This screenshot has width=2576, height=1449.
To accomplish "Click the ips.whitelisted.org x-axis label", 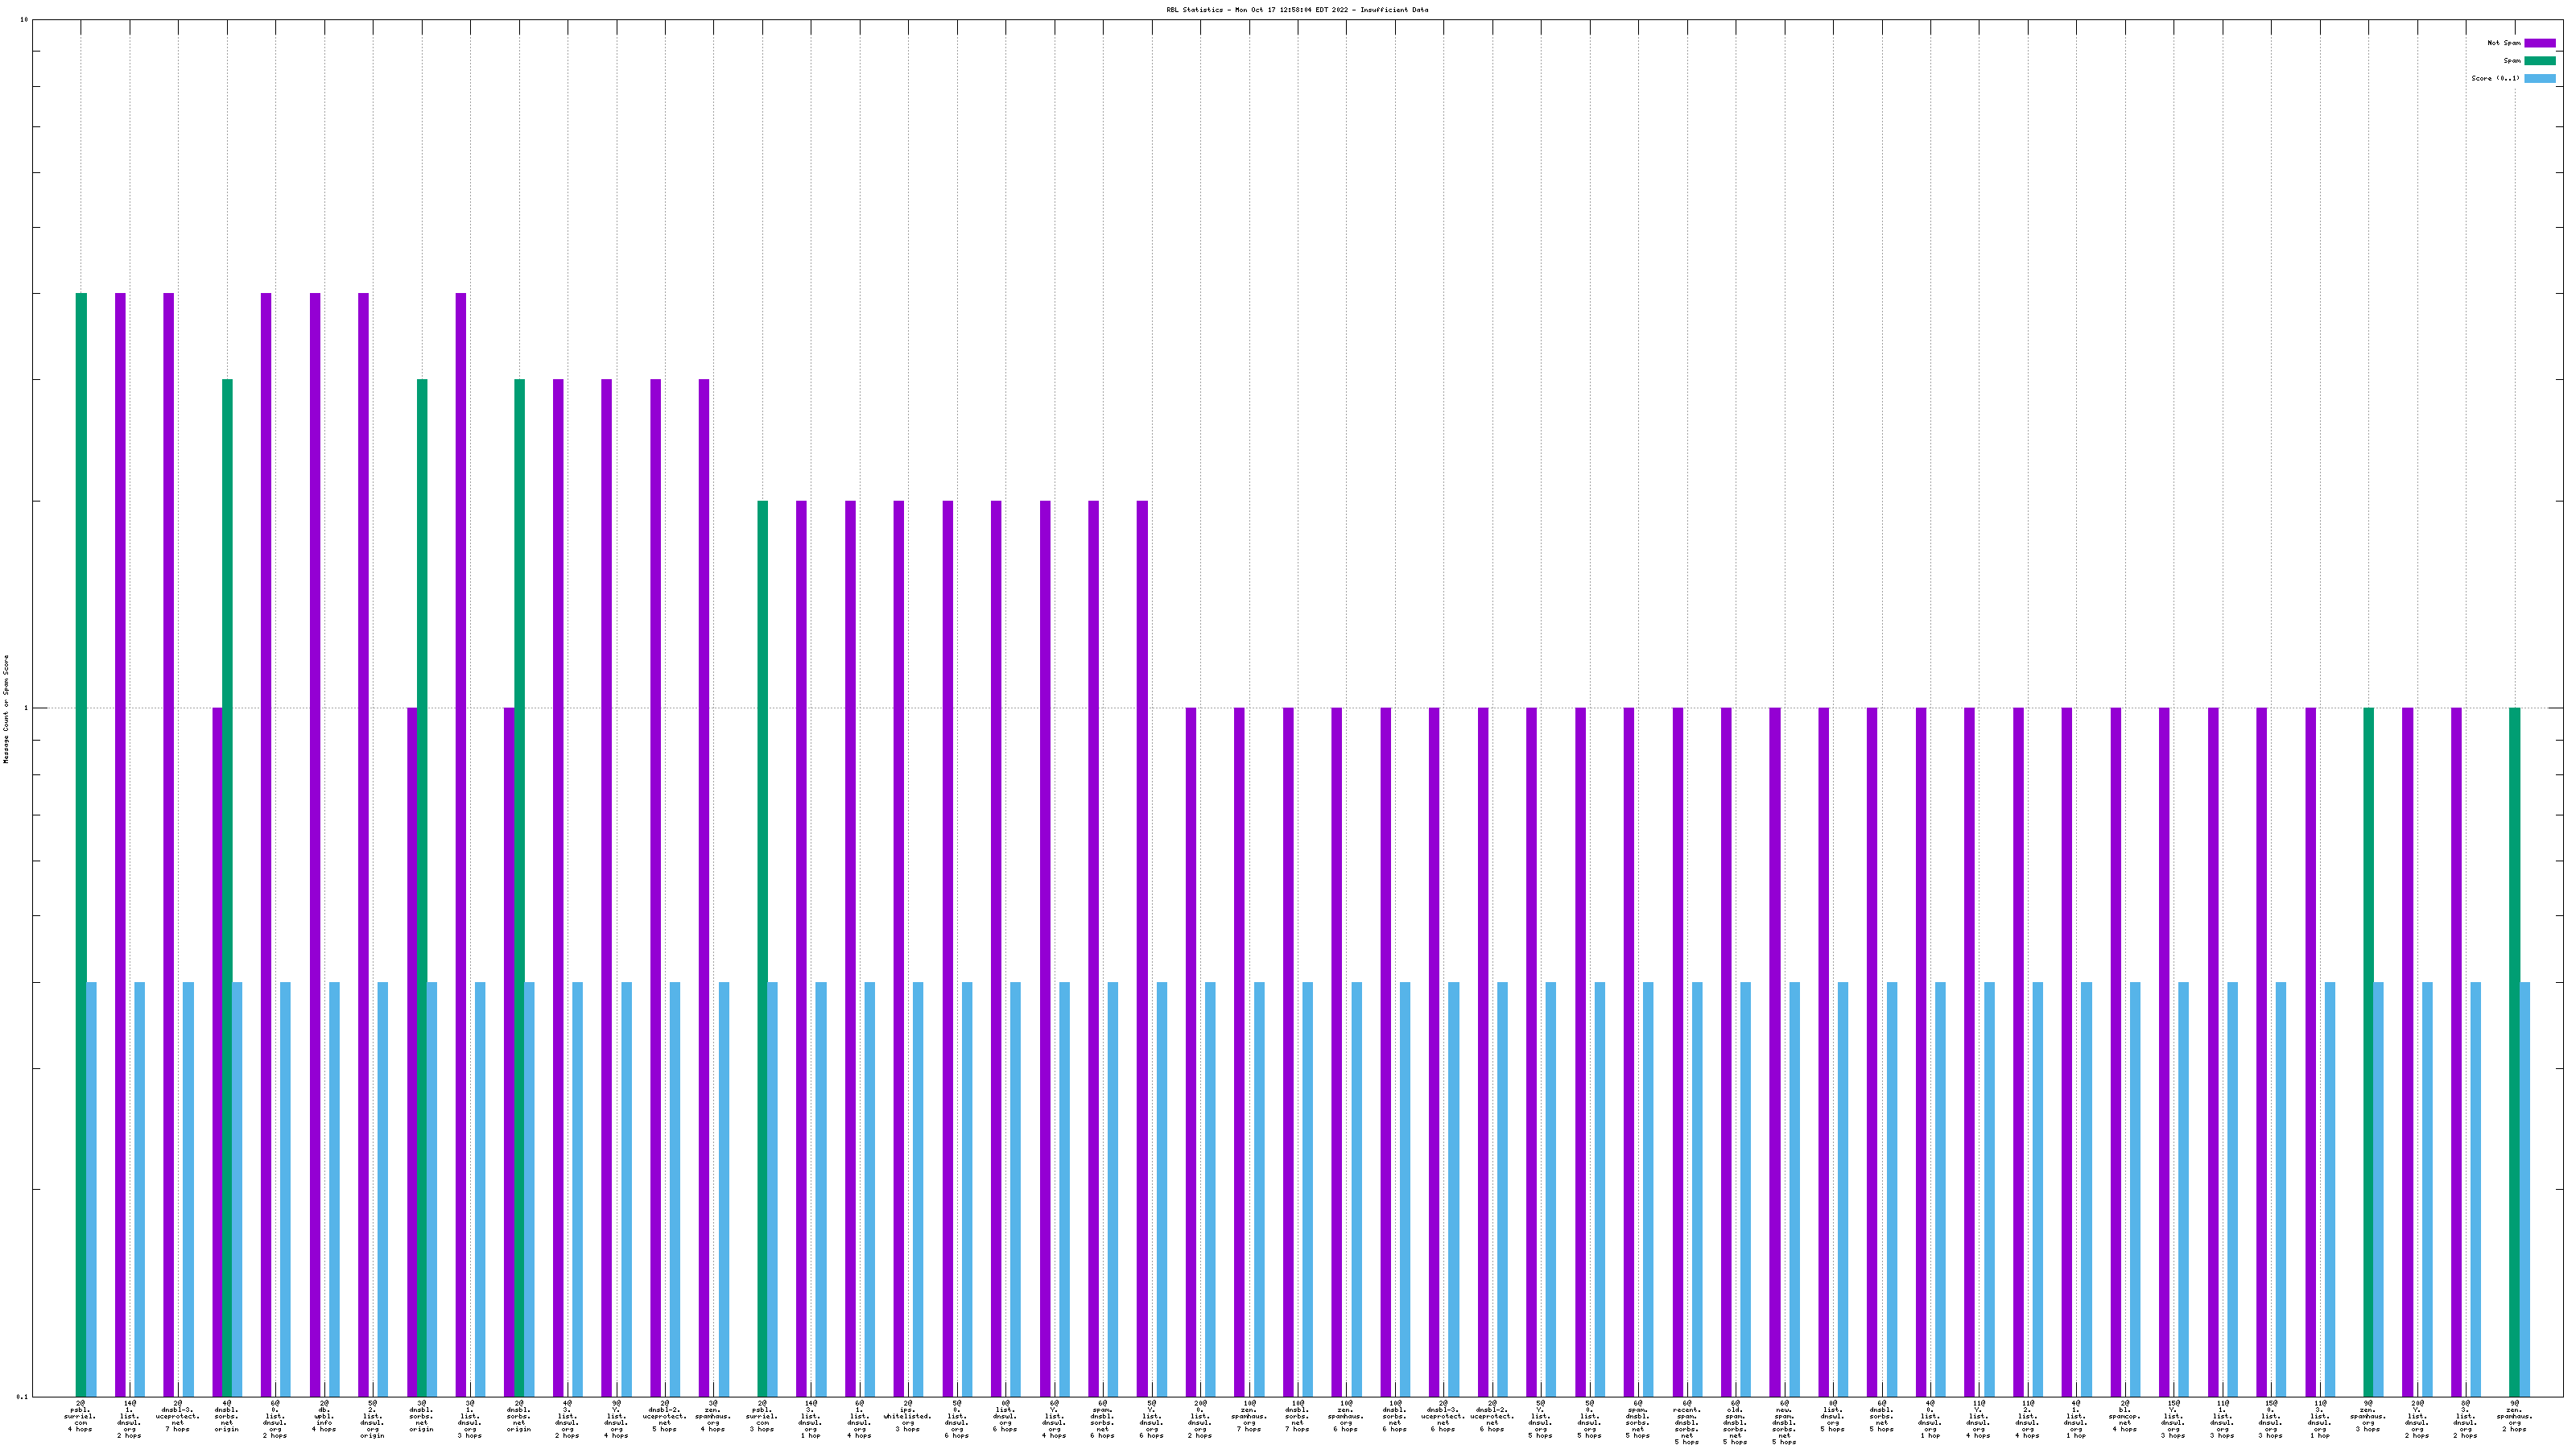I will tap(907, 1416).
